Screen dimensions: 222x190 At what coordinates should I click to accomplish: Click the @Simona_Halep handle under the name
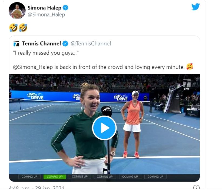pos(46,15)
